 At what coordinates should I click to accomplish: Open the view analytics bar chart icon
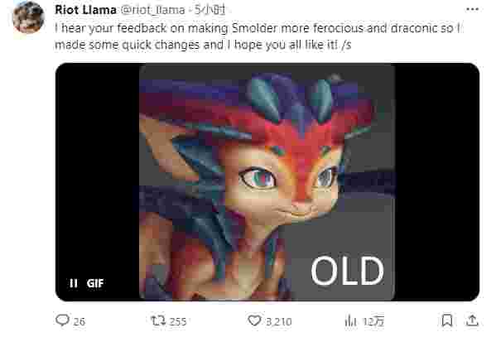350,321
